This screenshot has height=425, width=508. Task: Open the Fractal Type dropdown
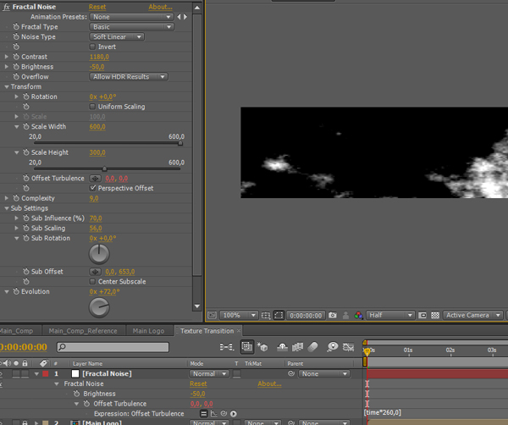coord(131,27)
